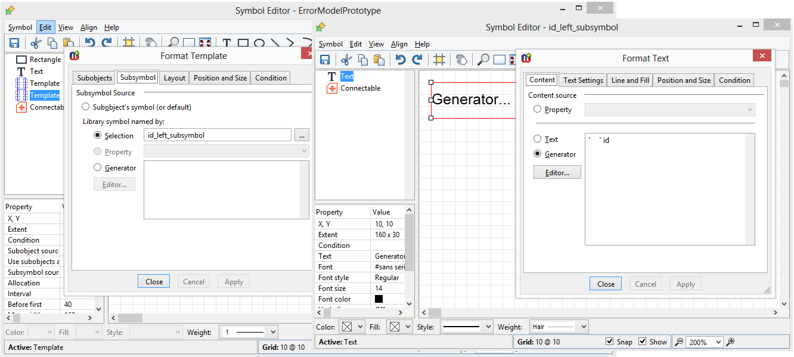Select the Generator radio in Format Template dialog
The image size is (794, 357).
click(x=98, y=167)
